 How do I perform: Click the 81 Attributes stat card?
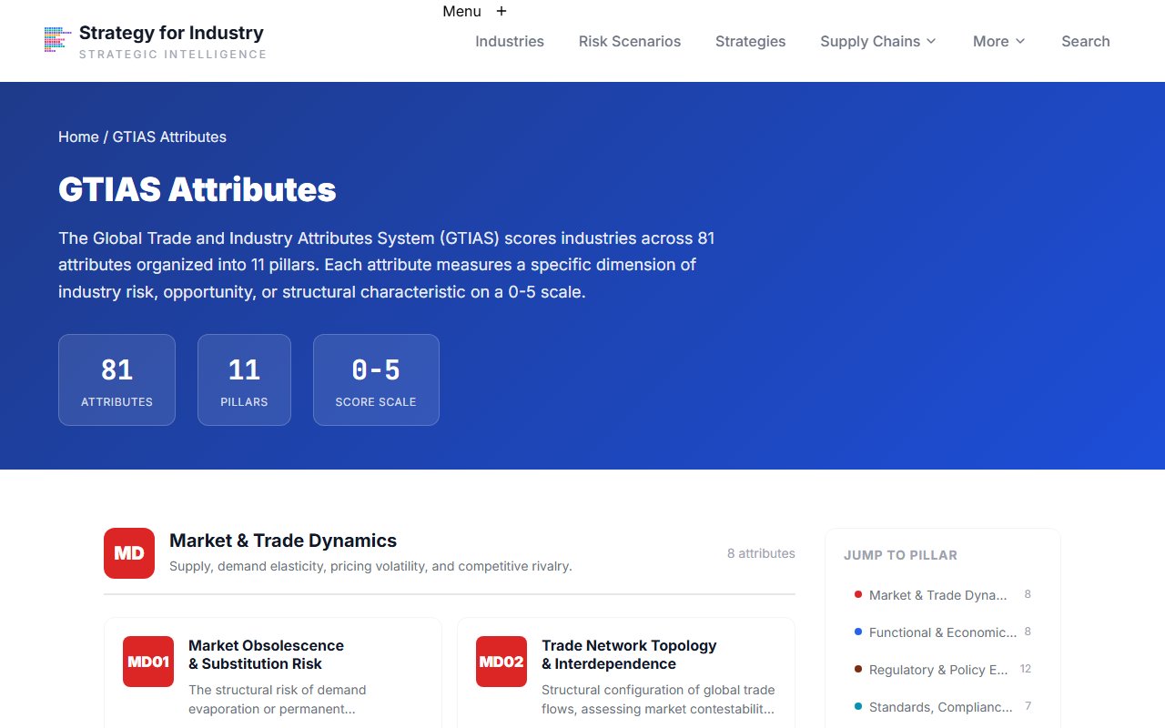click(116, 379)
